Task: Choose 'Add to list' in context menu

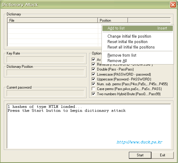Action: click(137, 28)
